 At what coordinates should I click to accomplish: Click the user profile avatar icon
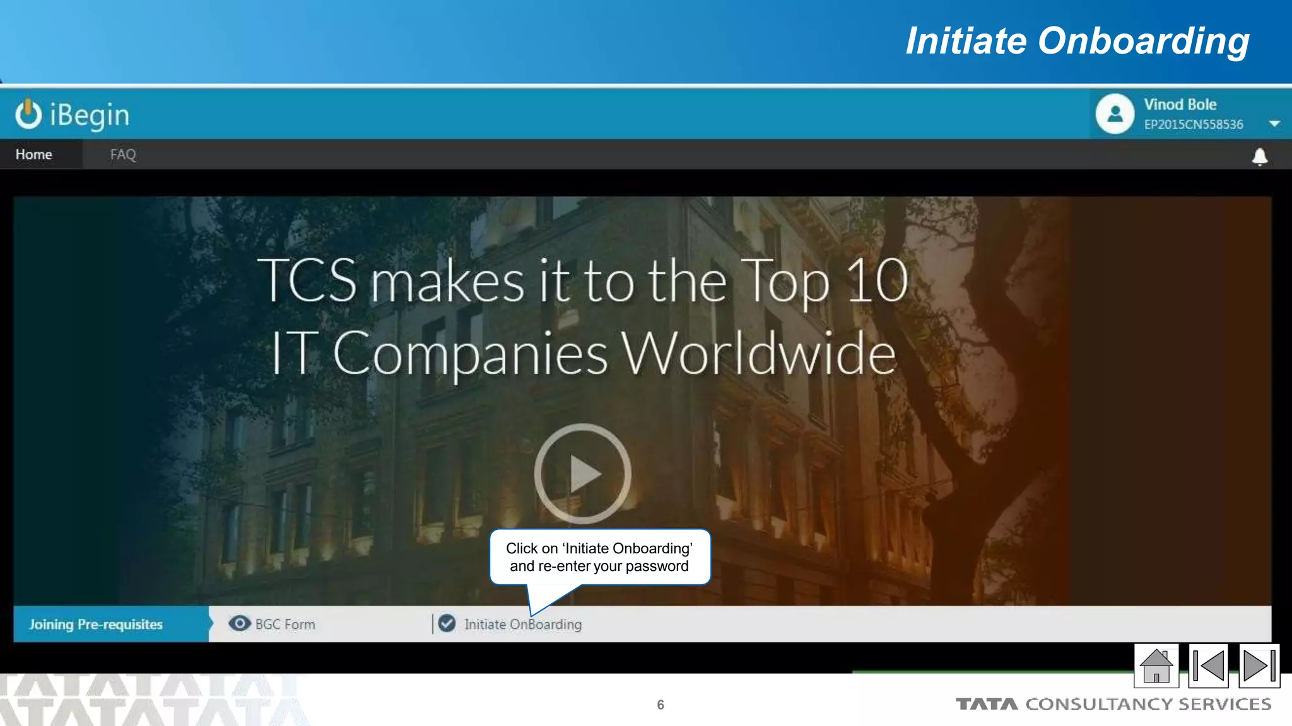1115,114
